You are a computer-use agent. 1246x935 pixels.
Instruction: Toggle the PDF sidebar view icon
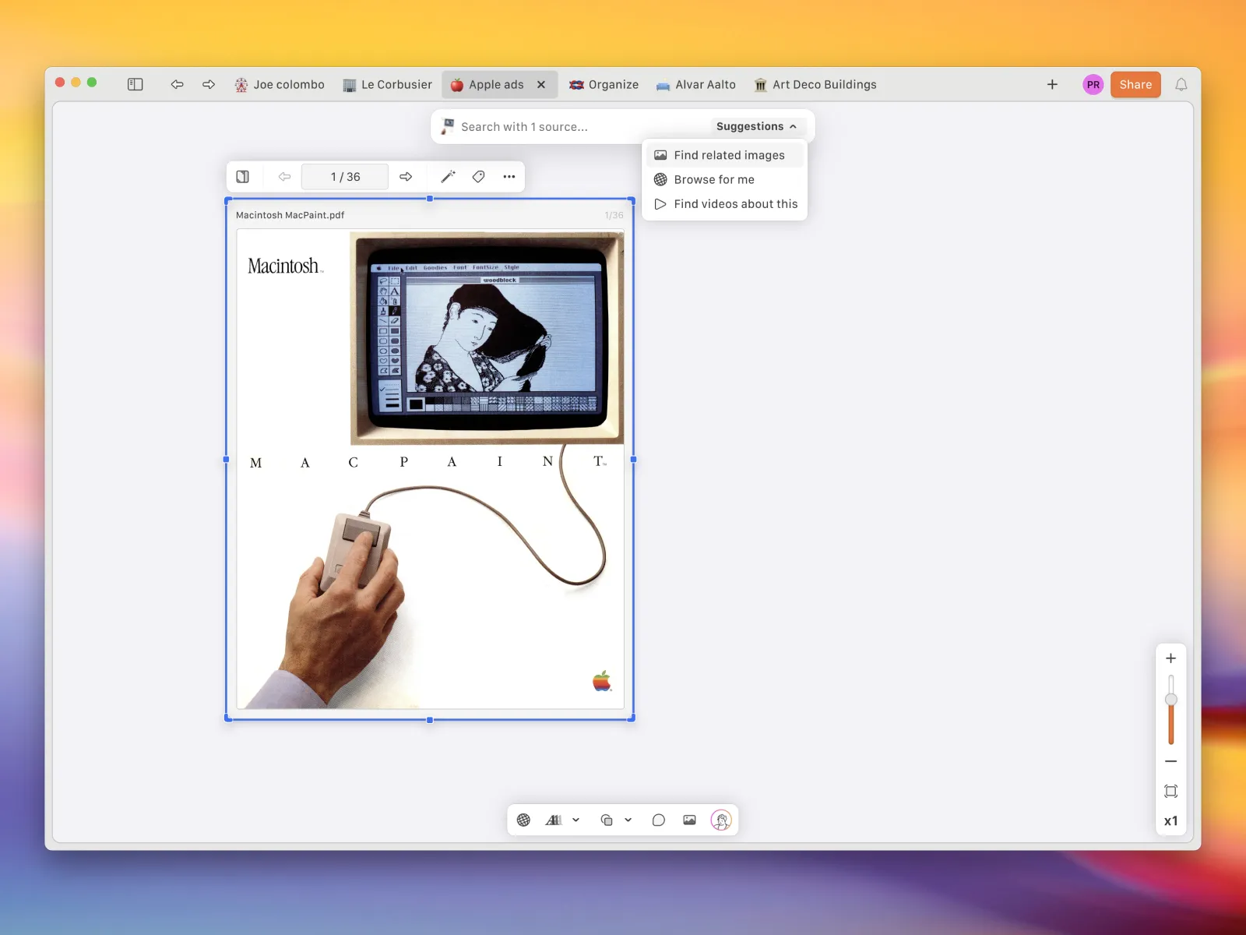pyautogui.click(x=243, y=177)
